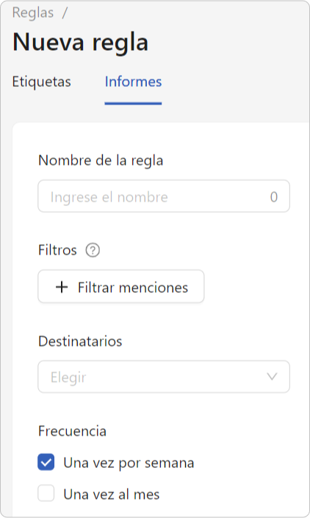Go back via the Reglas breadcrumb link
This screenshot has width=310, height=518.
(x=32, y=13)
